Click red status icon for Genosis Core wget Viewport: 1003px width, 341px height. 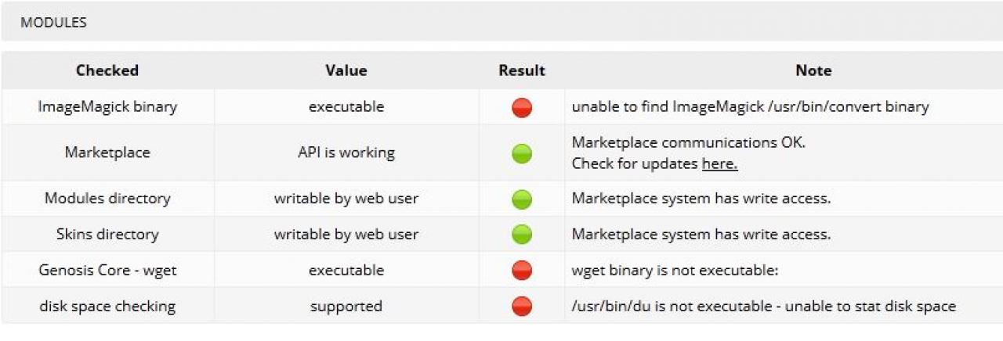[x=522, y=271]
